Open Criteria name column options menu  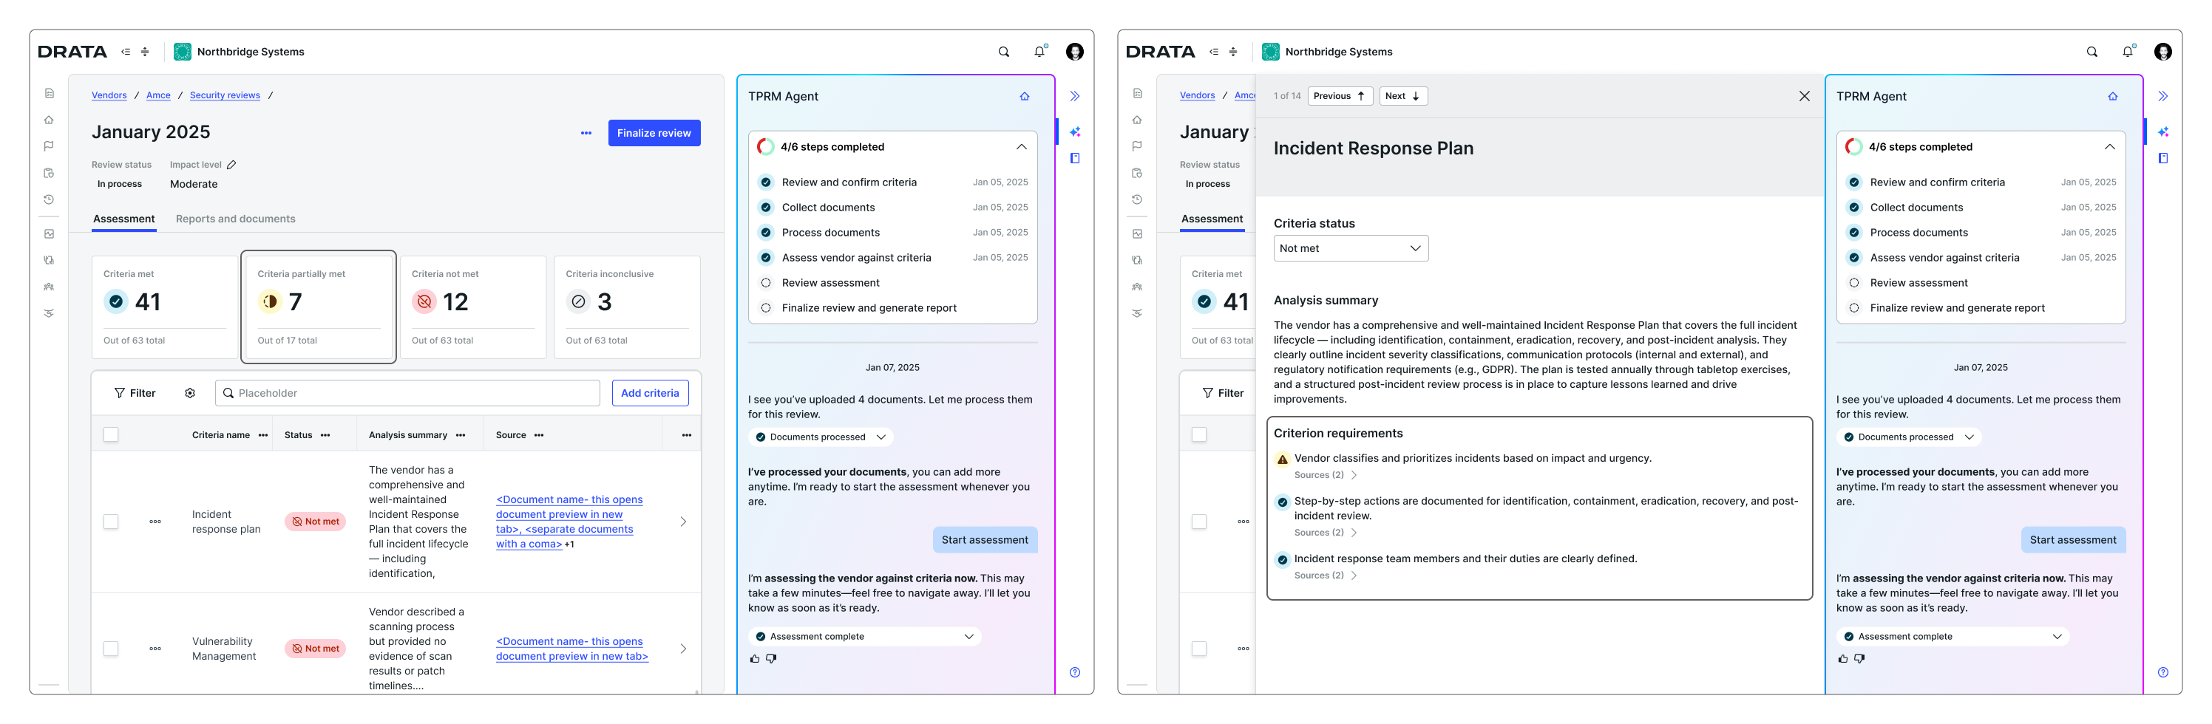[x=264, y=435]
